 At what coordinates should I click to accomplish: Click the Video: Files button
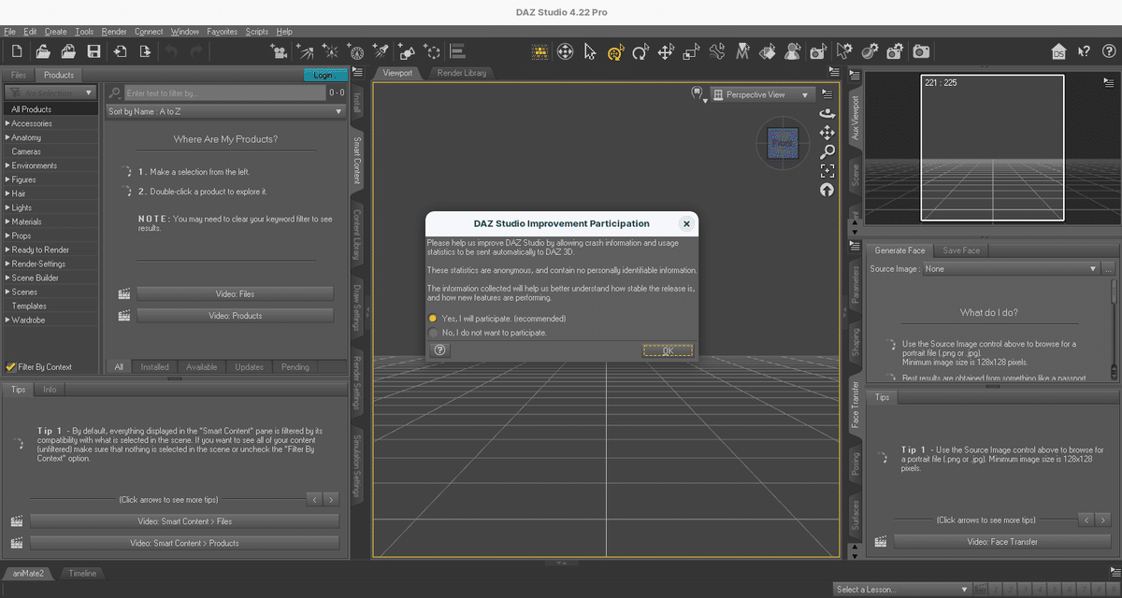[235, 293]
